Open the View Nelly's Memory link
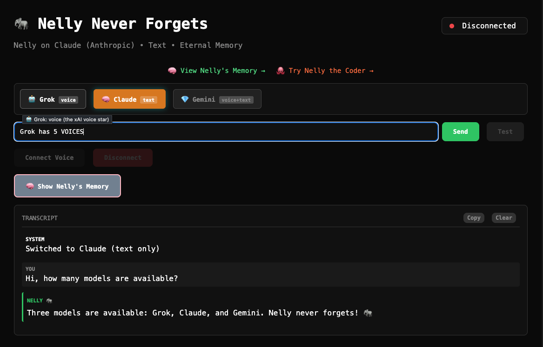 pyautogui.click(x=216, y=71)
